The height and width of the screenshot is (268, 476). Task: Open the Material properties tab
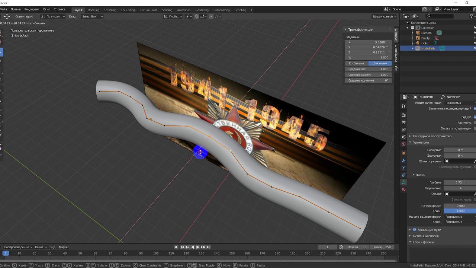click(x=403, y=189)
